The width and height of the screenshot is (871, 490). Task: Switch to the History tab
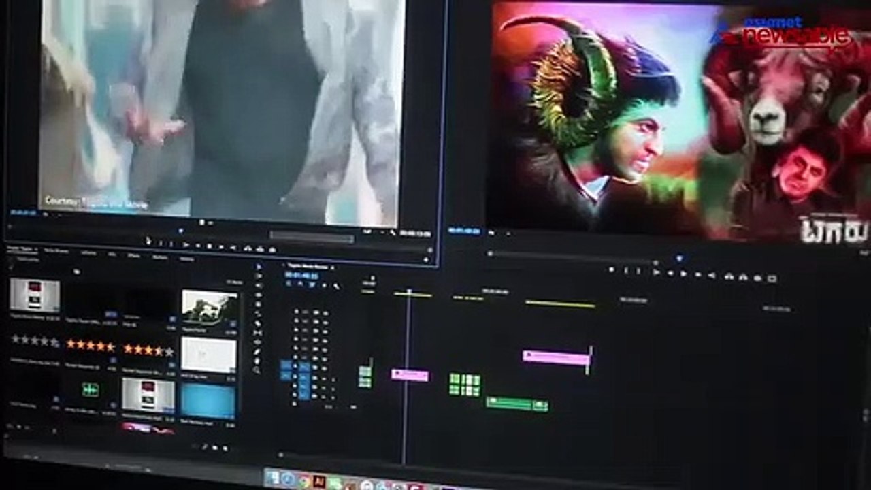coord(186,258)
